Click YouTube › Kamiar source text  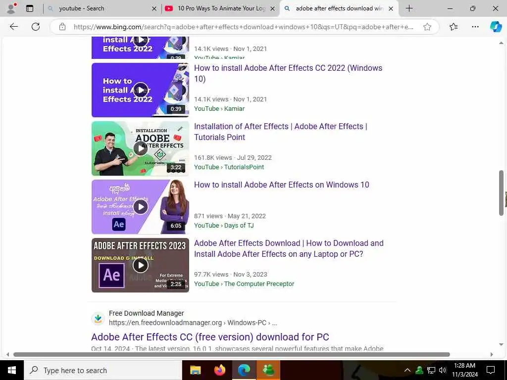click(x=219, y=108)
